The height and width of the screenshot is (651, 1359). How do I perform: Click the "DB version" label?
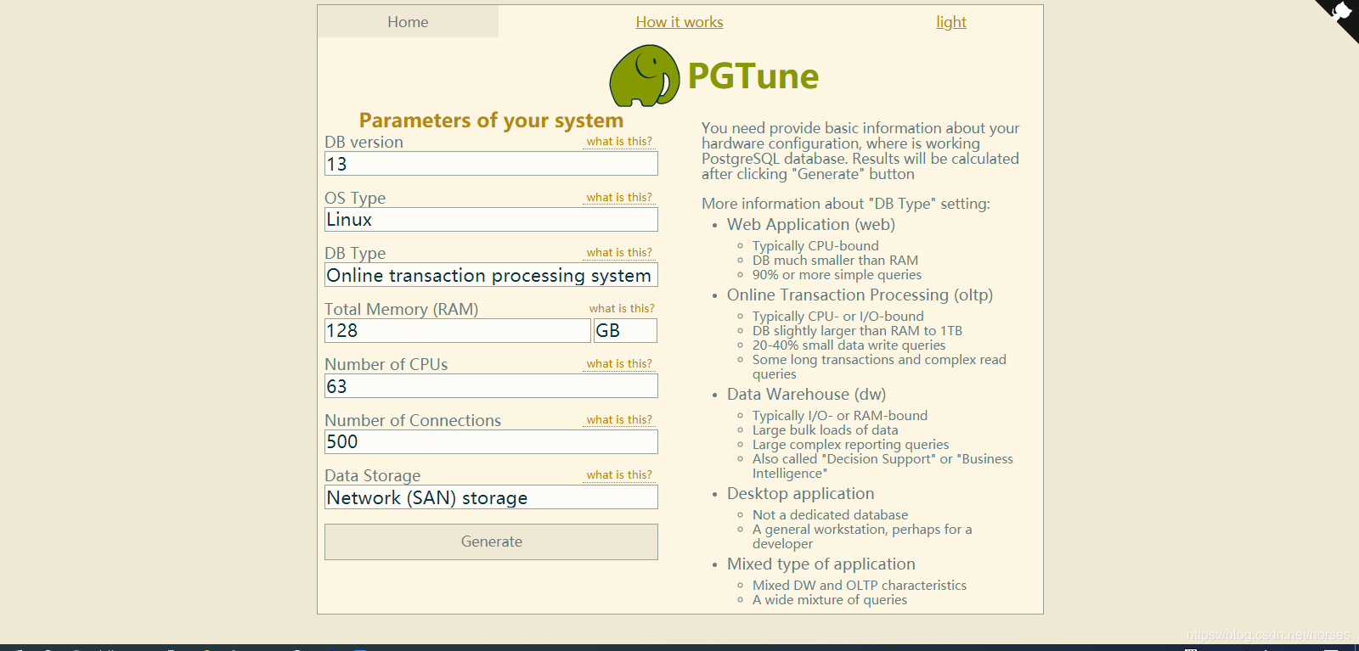364,142
